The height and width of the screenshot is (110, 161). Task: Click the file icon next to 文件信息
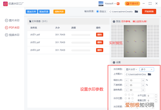click(30, 21)
